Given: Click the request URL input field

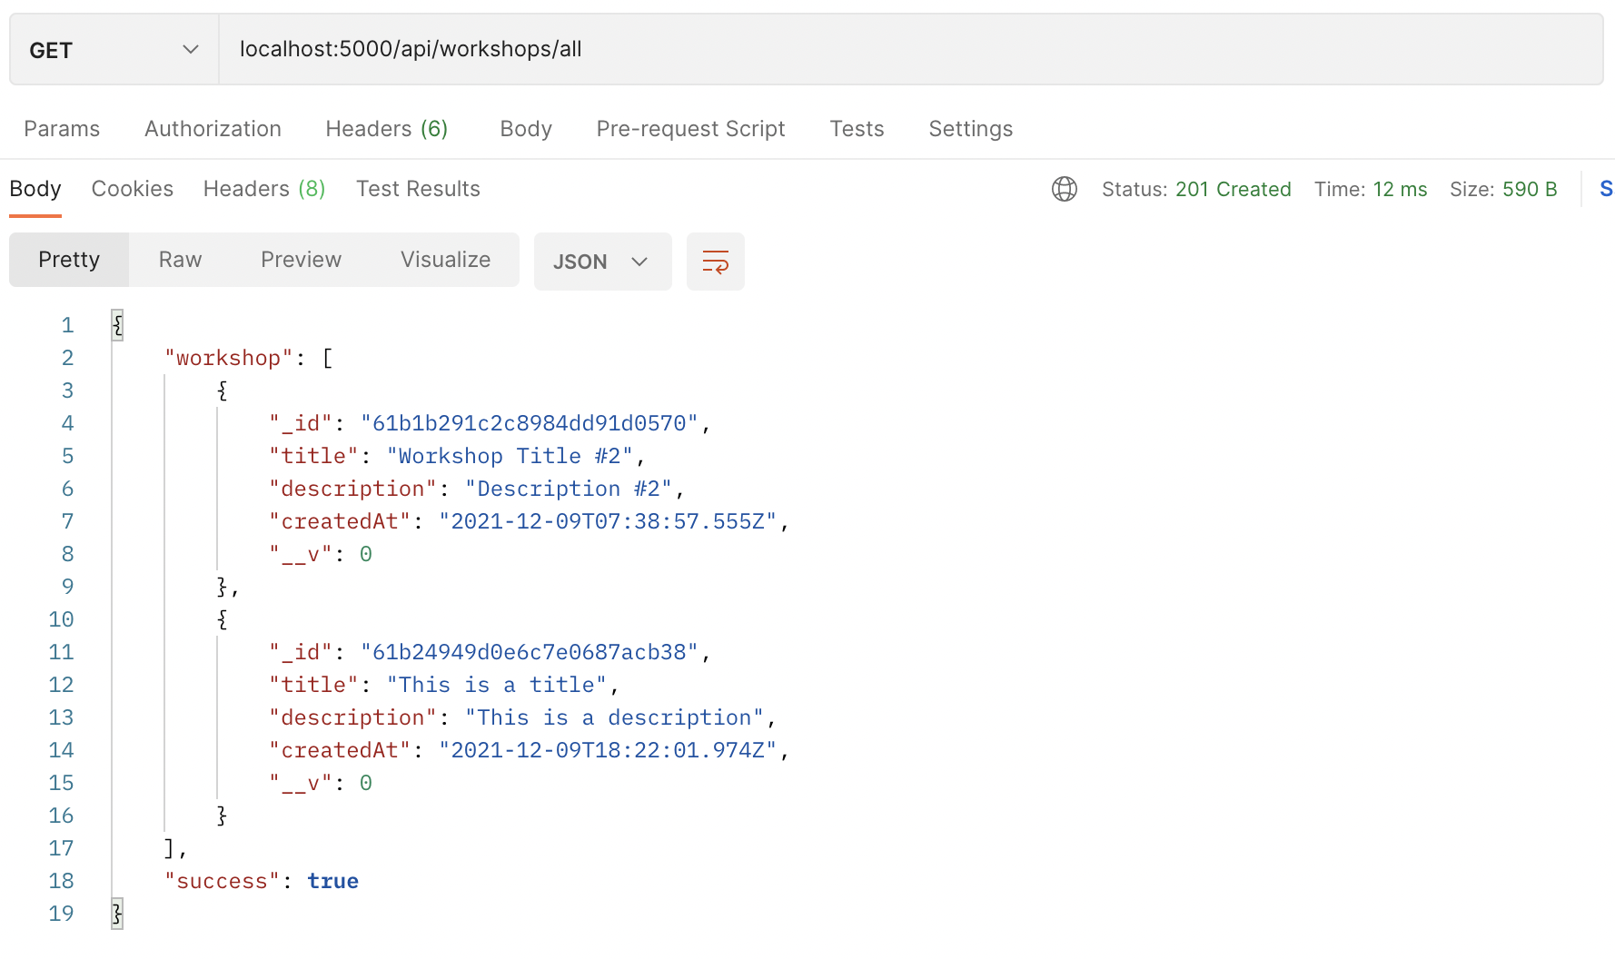Looking at the screenshot, I should (x=910, y=50).
